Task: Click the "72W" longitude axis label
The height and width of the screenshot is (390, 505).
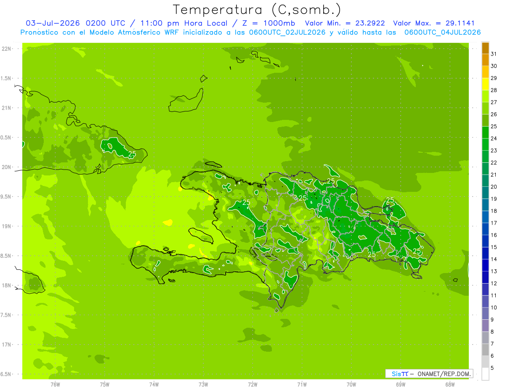Action: pyautogui.click(x=252, y=385)
